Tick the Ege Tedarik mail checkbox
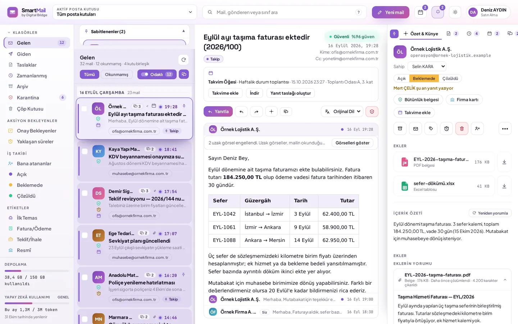This screenshot has width=518, height=324. [x=85, y=235]
